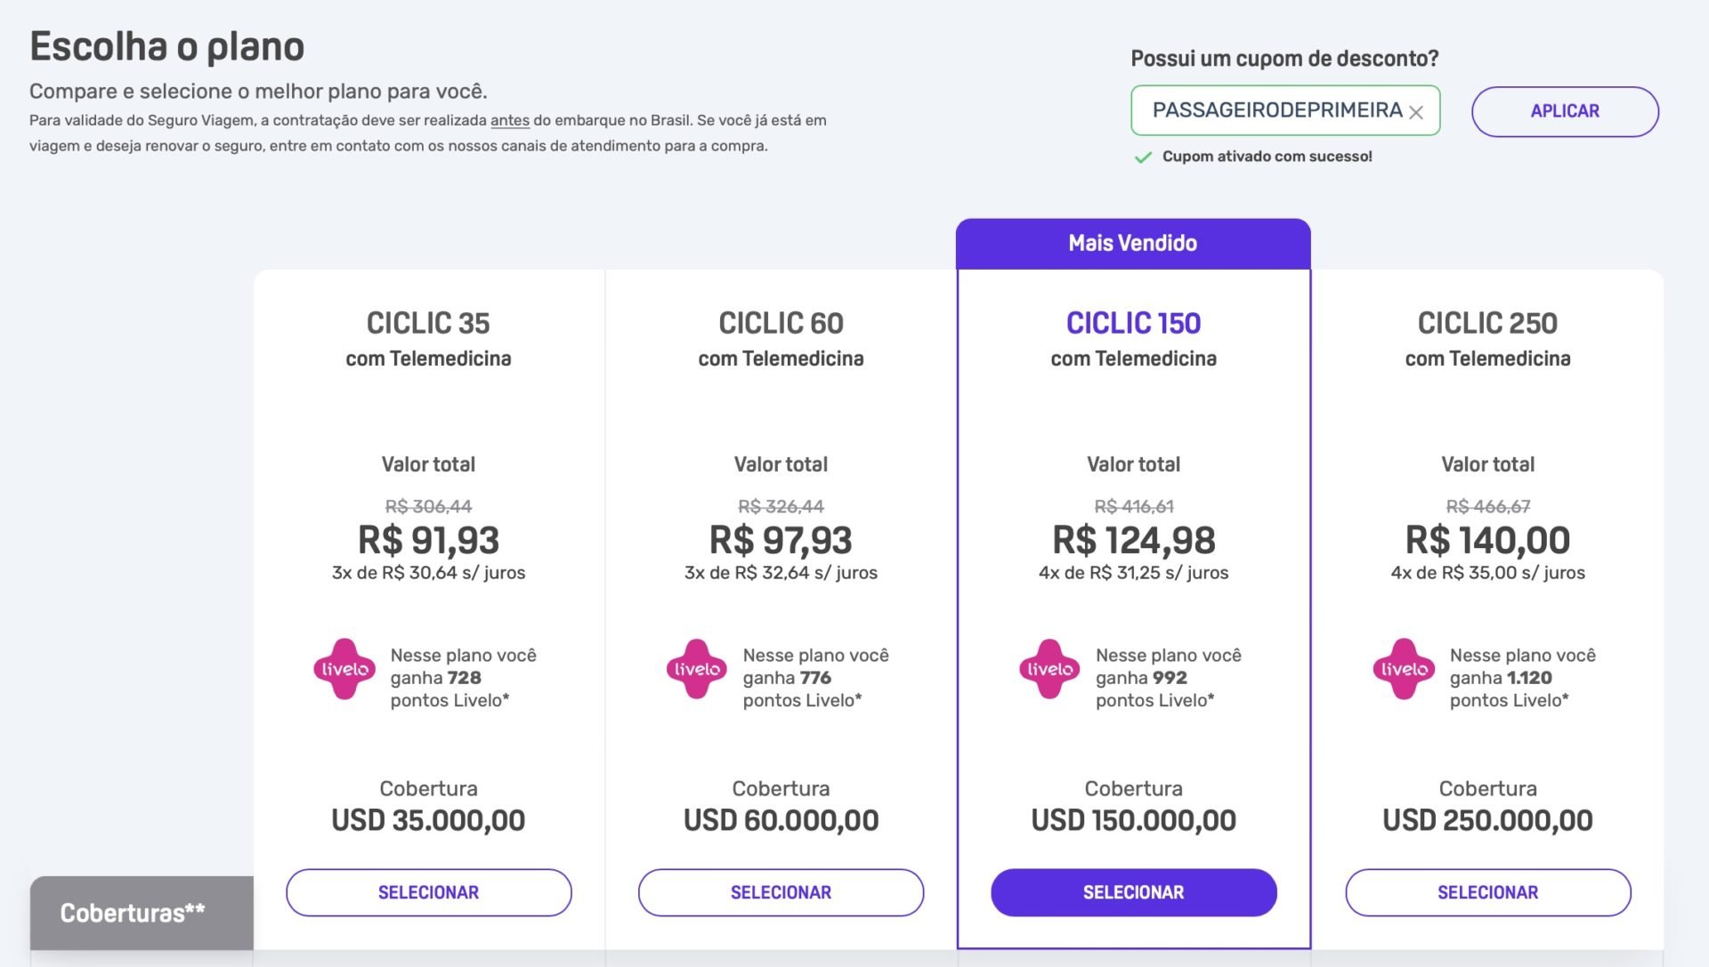Select the CICLIC 35 plan
This screenshot has width=1709, height=967.
click(428, 892)
